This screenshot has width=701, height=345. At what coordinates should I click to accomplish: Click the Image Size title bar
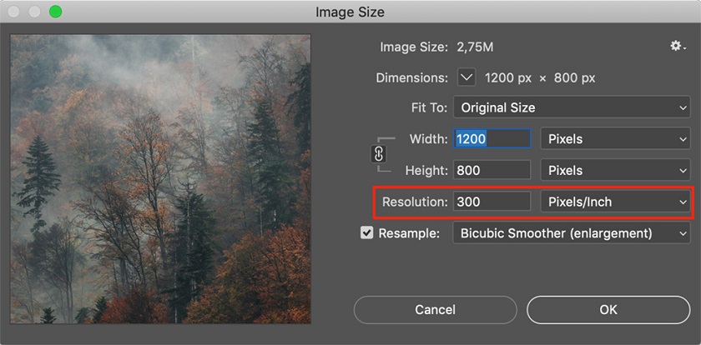[x=350, y=12]
